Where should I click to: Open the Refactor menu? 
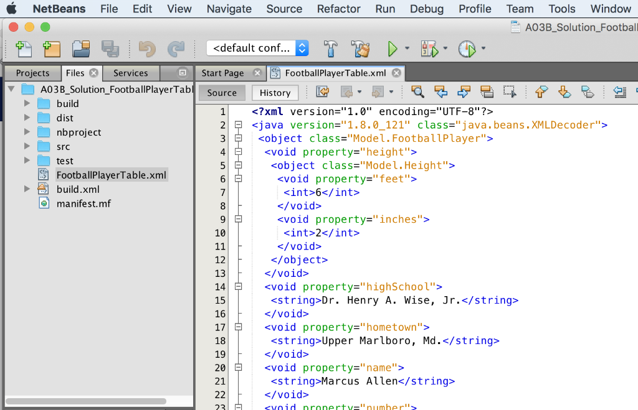[338, 9]
